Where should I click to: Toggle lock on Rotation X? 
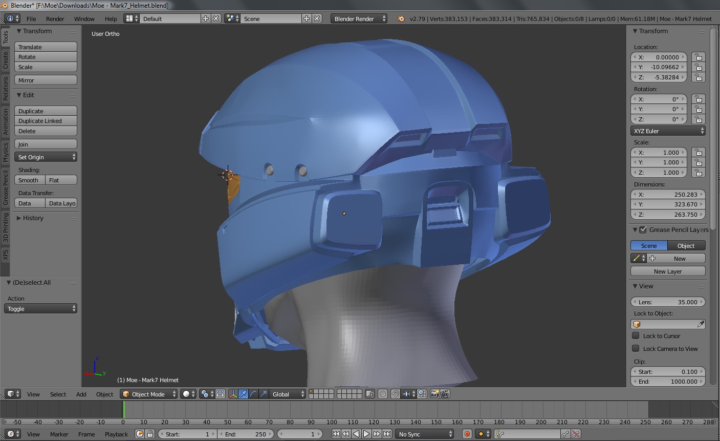click(x=698, y=99)
